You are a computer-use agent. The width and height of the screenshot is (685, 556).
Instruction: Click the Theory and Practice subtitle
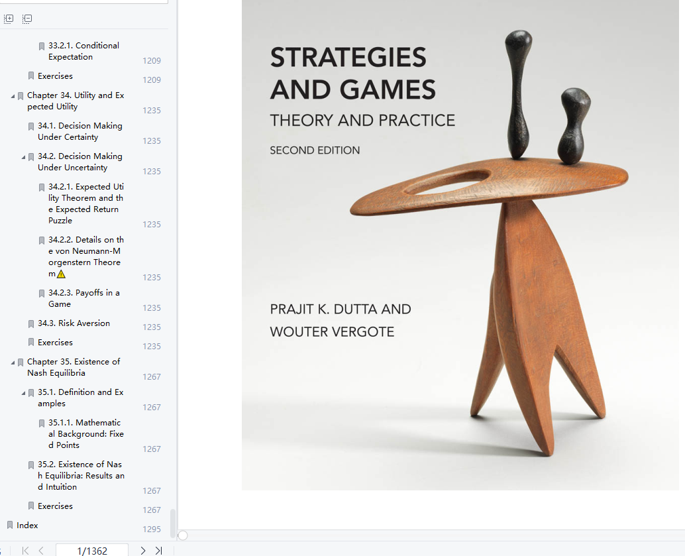362,120
